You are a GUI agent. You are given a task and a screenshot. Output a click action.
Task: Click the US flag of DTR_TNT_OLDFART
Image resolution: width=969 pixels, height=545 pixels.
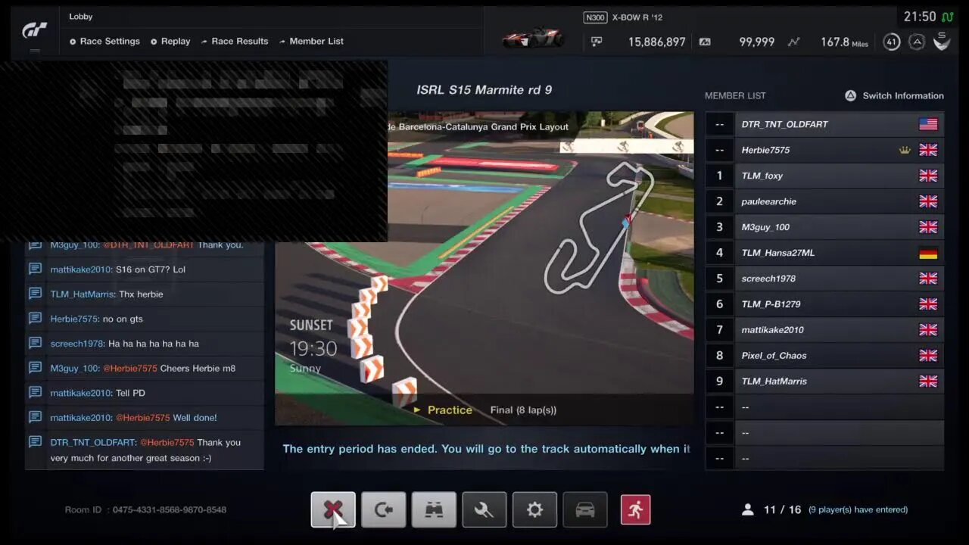pos(928,124)
